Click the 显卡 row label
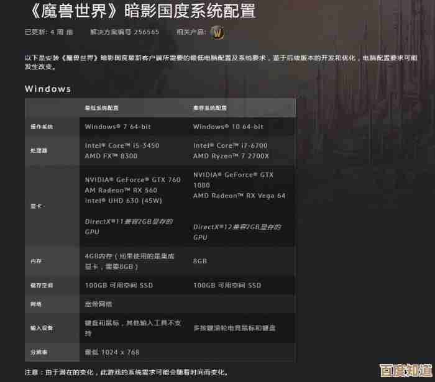Viewport: 435px width, 382px height. [x=36, y=206]
